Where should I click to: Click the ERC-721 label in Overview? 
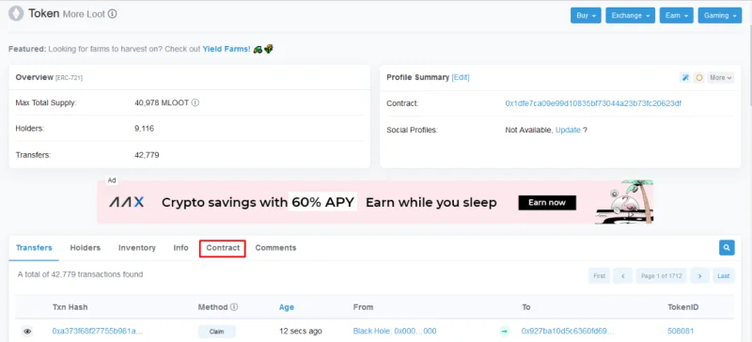tap(69, 78)
